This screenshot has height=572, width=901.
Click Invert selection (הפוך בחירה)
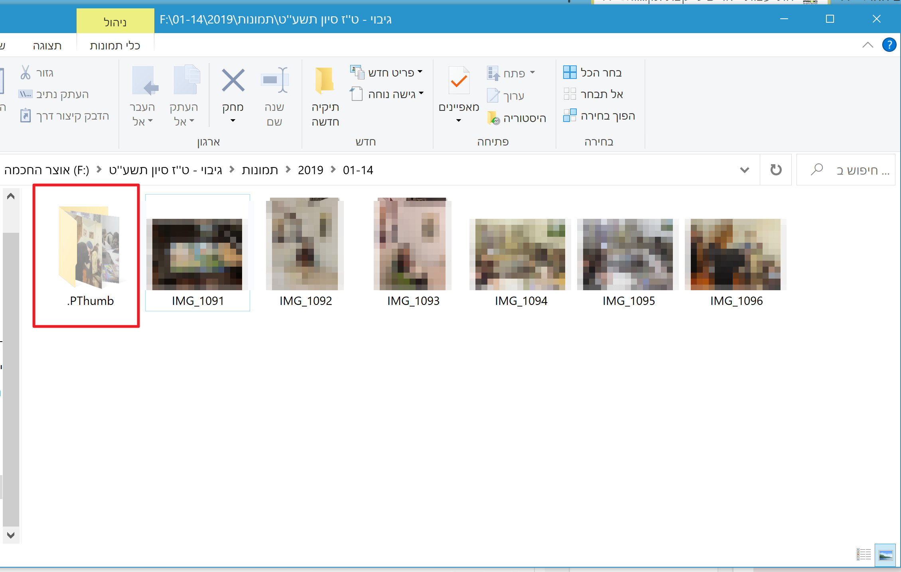(599, 116)
